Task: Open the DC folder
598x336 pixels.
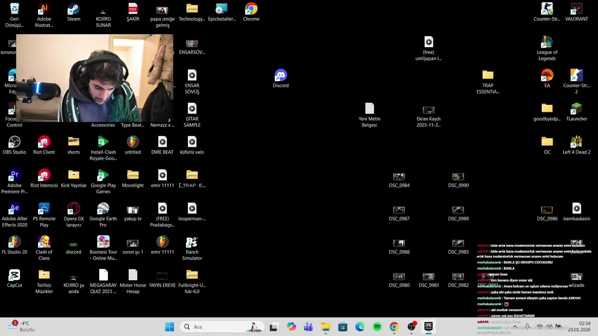Action: point(547,146)
